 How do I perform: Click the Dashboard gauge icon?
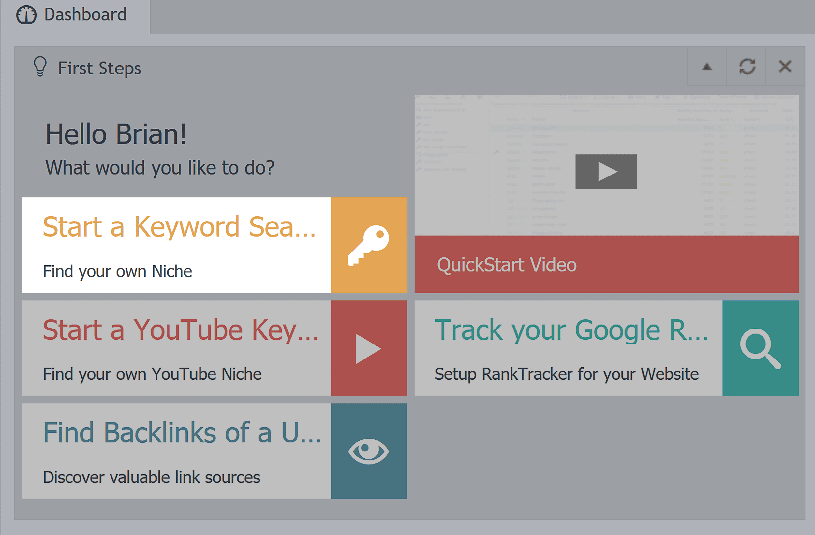[x=26, y=15]
